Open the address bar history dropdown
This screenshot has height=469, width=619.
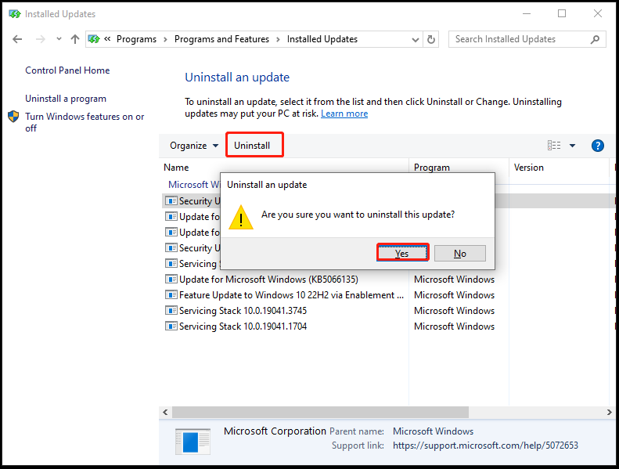416,39
